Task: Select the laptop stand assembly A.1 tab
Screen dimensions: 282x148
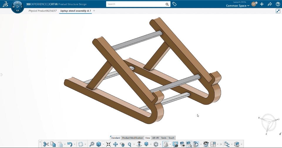Action: coord(75,11)
